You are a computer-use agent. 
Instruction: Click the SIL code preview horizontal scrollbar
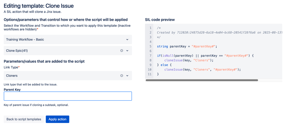[202, 80]
